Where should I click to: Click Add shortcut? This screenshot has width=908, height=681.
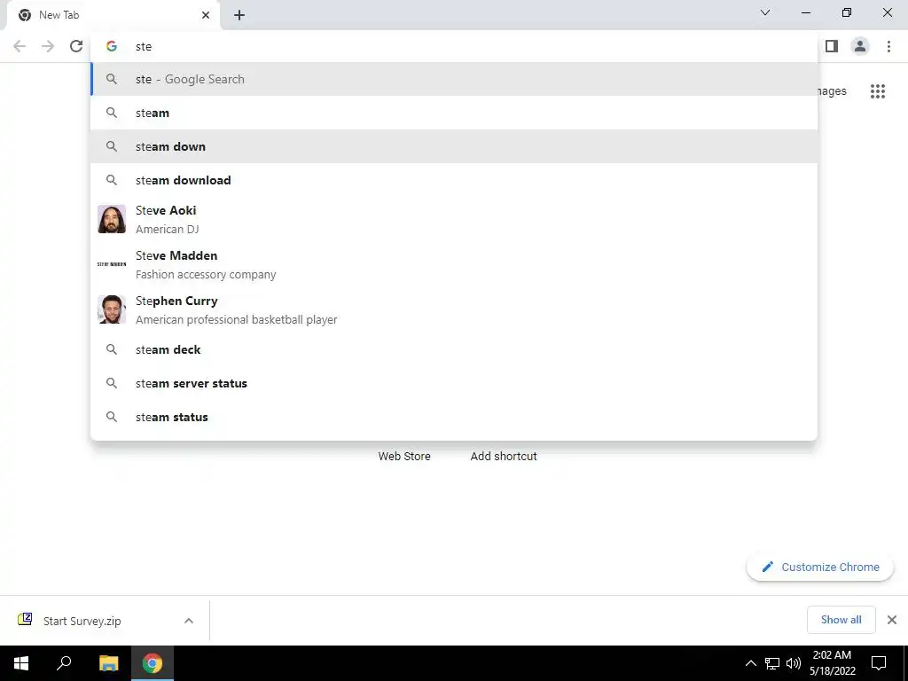(x=504, y=457)
